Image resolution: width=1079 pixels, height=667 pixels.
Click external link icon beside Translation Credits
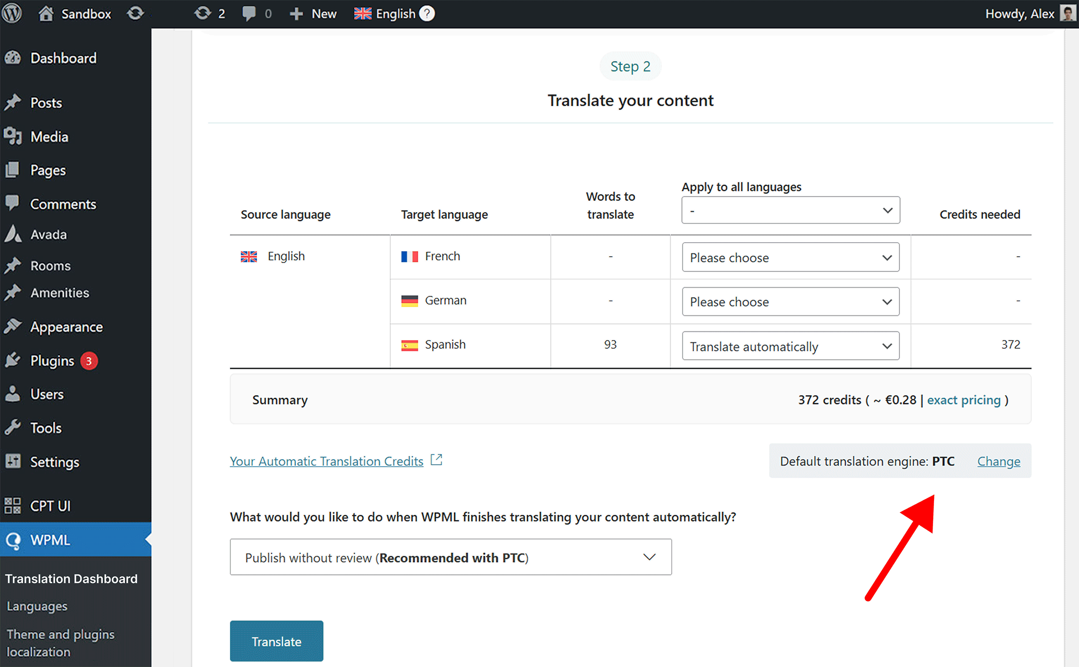pos(436,460)
